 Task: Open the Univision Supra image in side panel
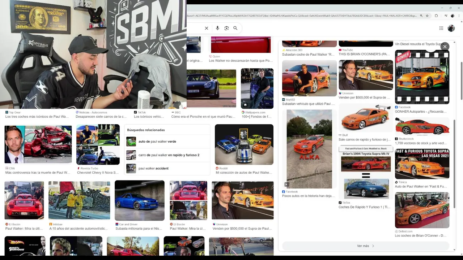tap(366, 75)
